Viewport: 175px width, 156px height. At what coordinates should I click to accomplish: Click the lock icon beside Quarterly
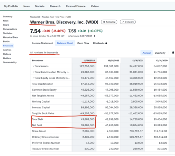pyautogui.click(x=173, y=53)
